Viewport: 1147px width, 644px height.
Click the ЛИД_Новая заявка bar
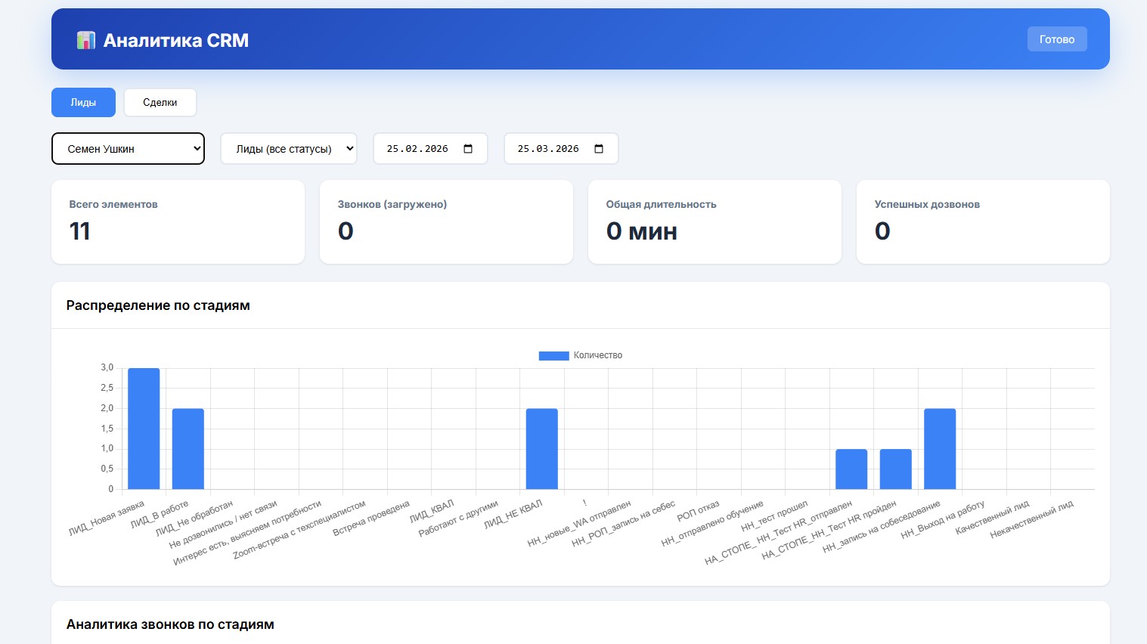pos(144,429)
